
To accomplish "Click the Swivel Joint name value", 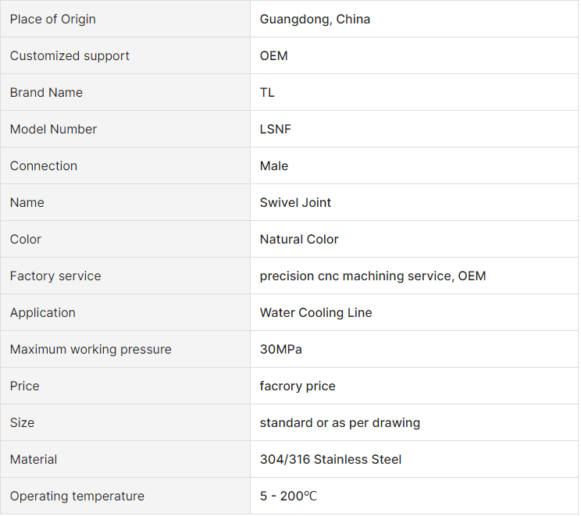I will point(295,203).
